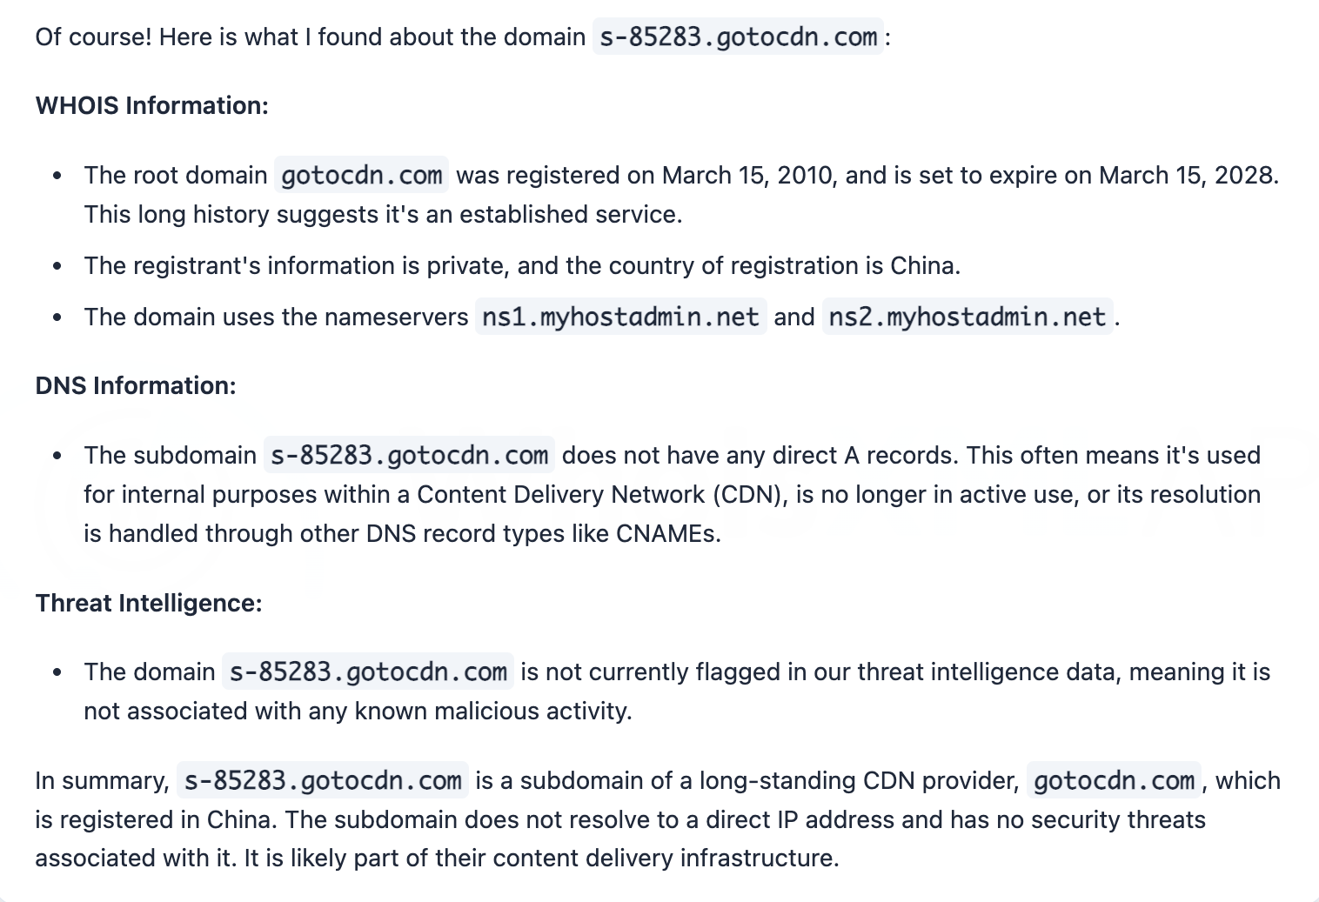Viewport: 1319px width, 902px height.
Task: Click the gotocdn.com chip in the WHOIS bullet
Action: pyautogui.click(x=361, y=176)
